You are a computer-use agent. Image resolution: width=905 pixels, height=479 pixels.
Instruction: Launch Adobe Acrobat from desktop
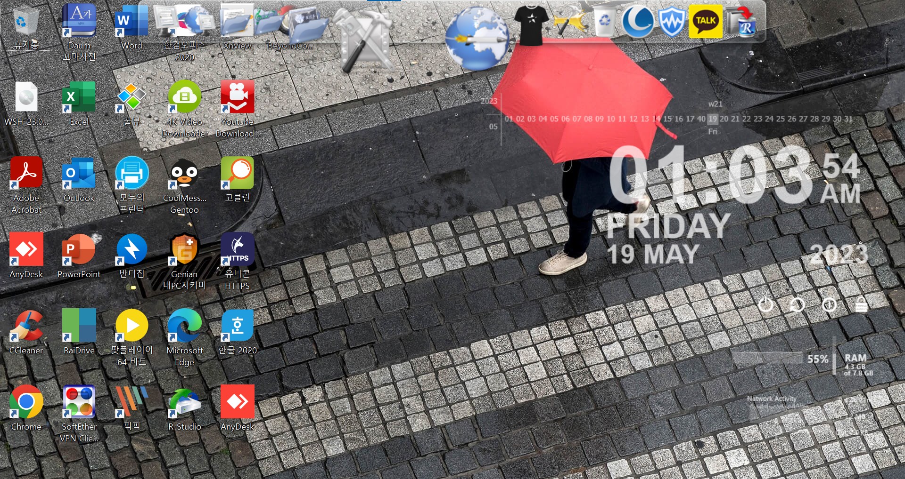tap(26, 185)
